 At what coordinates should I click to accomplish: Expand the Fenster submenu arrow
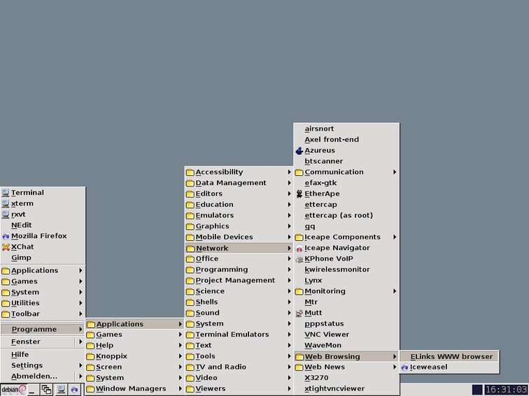[80, 342]
